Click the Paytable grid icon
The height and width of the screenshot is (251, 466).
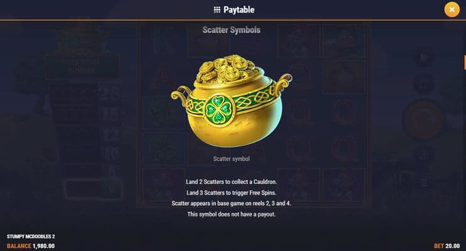[217, 10]
